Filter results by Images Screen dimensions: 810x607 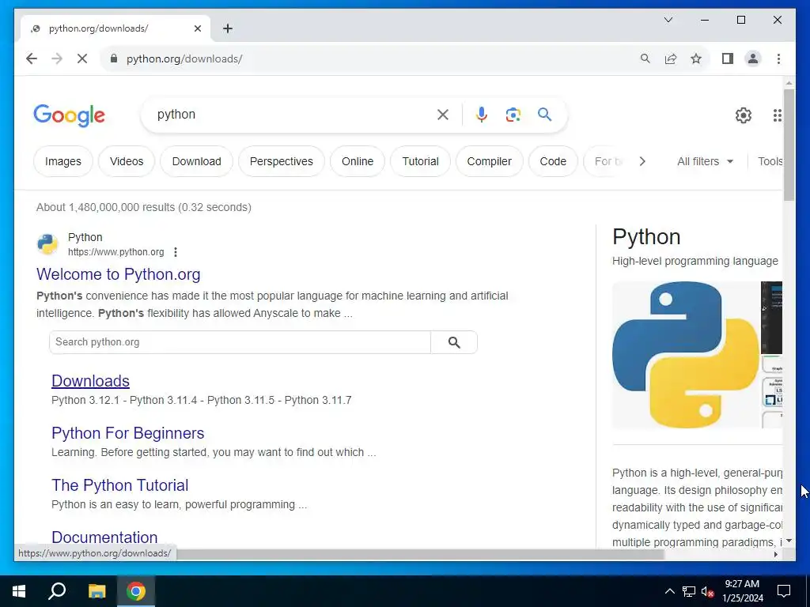(63, 161)
